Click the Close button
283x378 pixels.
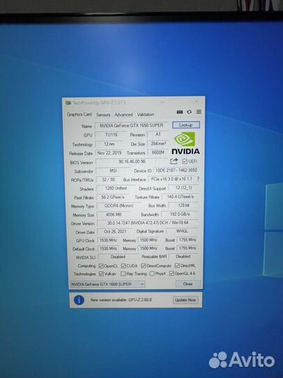[188, 283]
